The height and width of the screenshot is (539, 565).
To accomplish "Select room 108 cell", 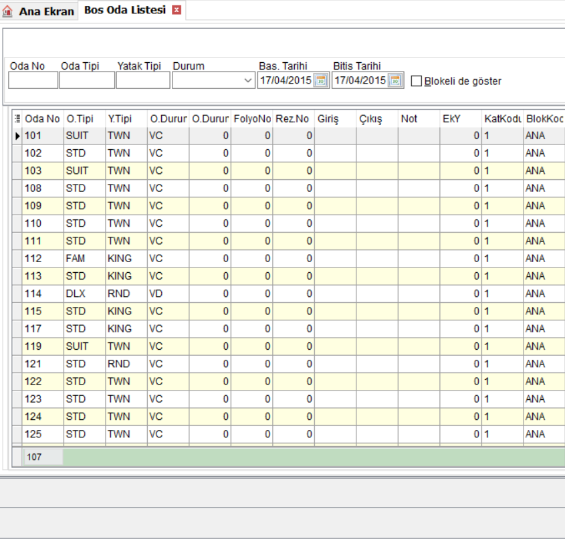I will [x=43, y=189].
